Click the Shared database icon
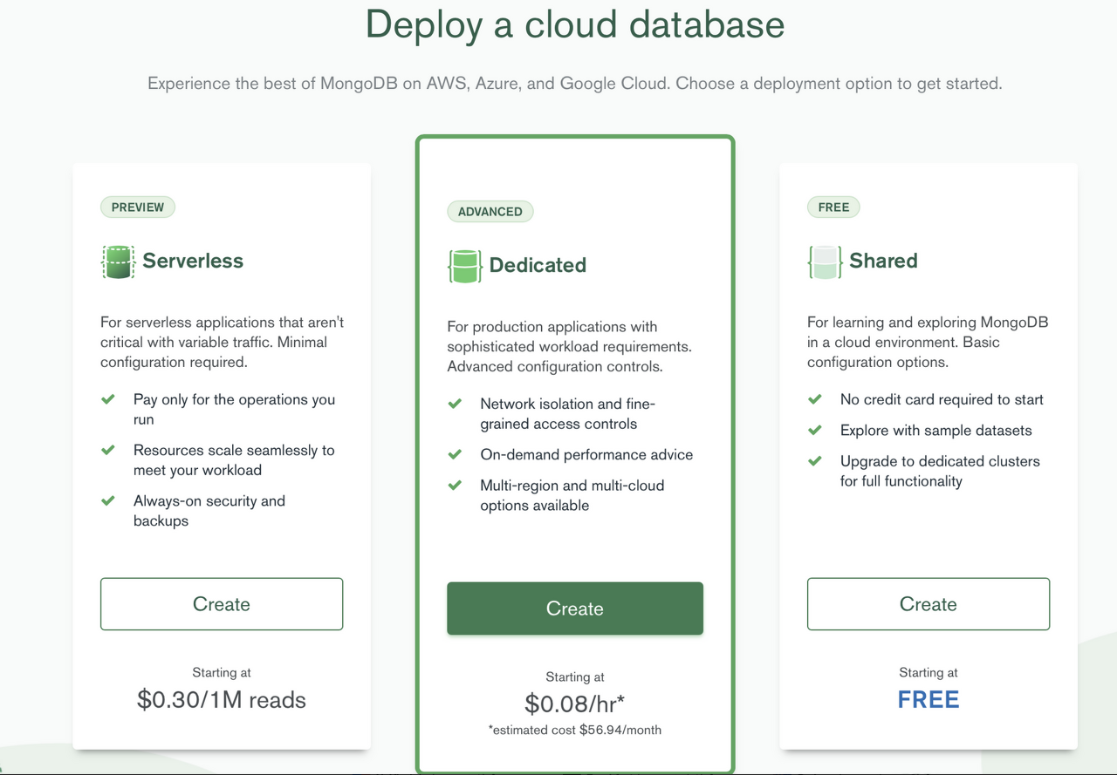1117x775 pixels. (x=825, y=262)
